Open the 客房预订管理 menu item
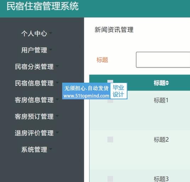 [x=34, y=116]
